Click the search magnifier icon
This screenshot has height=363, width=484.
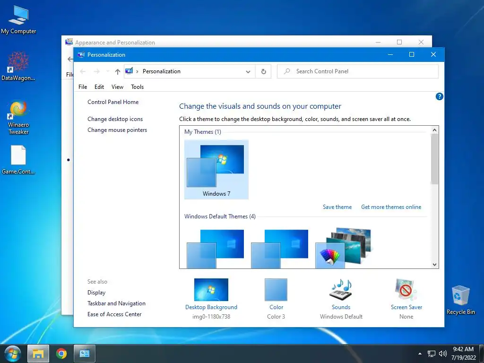click(287, 71)
